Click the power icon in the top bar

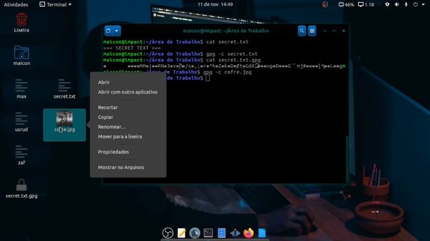(x=415, y=5)
